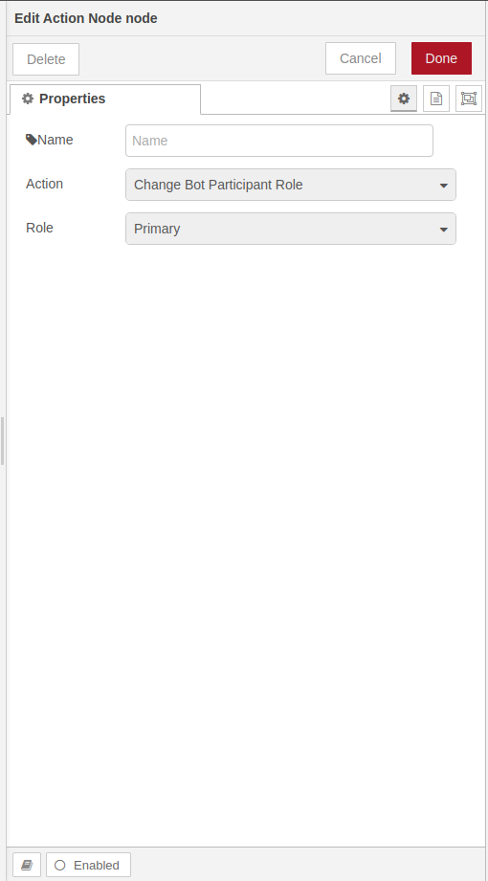
Task: Open the node properties gear tab
Action: [404, 99]
